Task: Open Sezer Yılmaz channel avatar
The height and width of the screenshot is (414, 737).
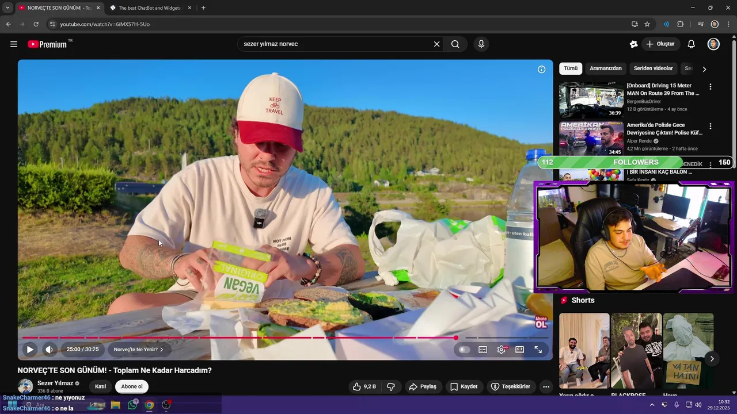Action: pyautogui.click(x=25, y=386)
